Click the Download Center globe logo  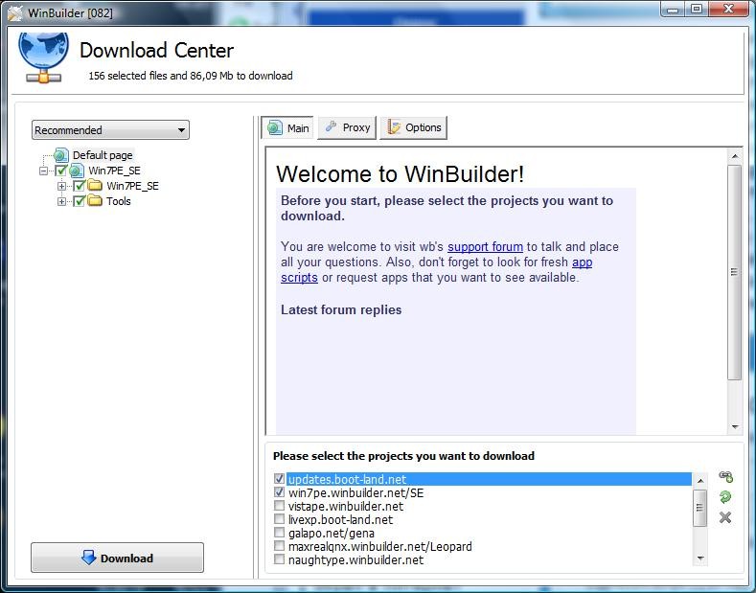43,56
